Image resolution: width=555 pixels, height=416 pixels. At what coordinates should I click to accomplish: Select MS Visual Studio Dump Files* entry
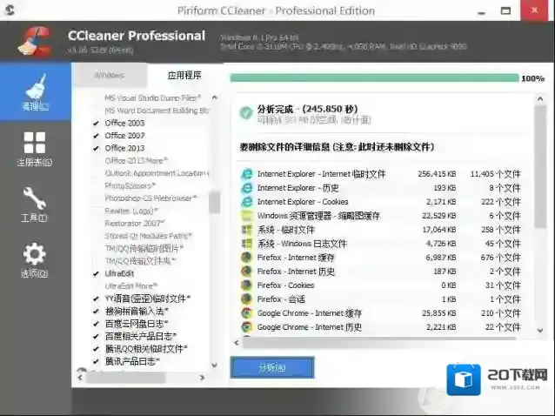[x=153, y=97]
